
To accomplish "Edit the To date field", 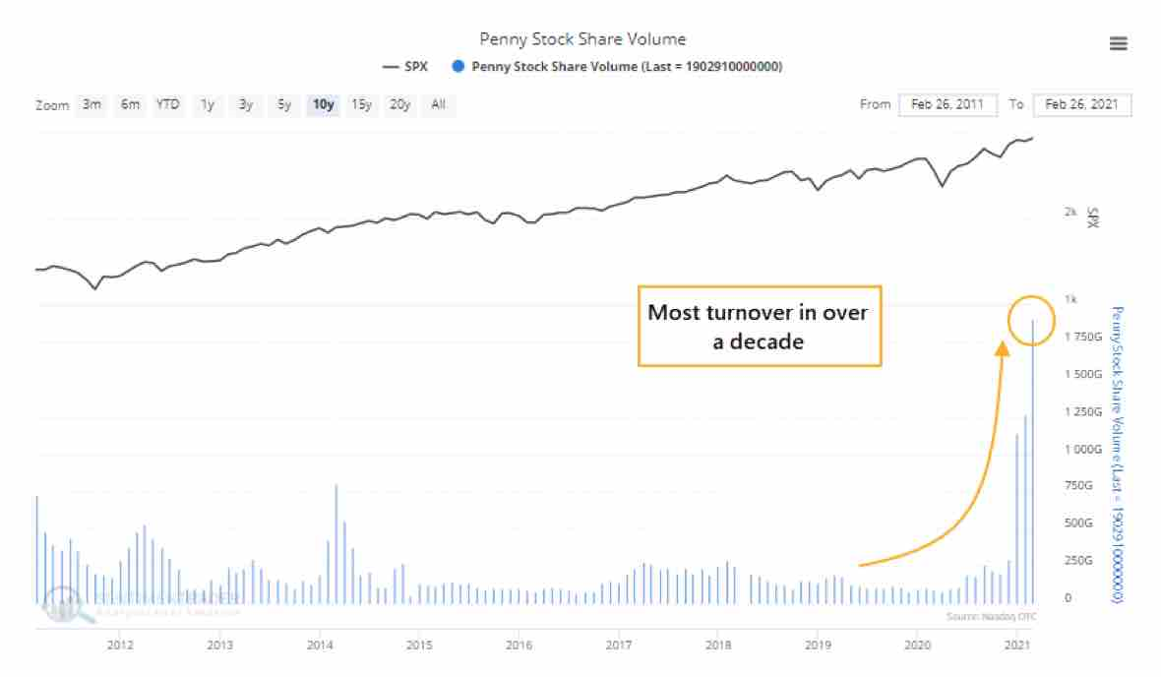I will click(x=1081, y=104).
